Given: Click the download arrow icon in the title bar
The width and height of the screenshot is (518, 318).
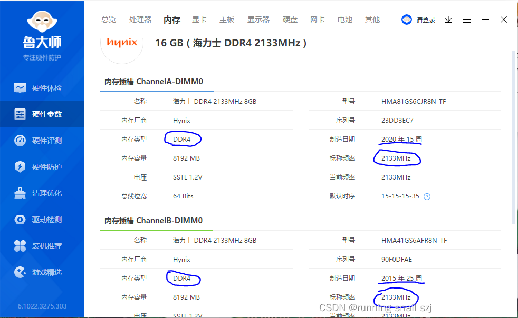Looking at the screenshot, I should 448,20.
